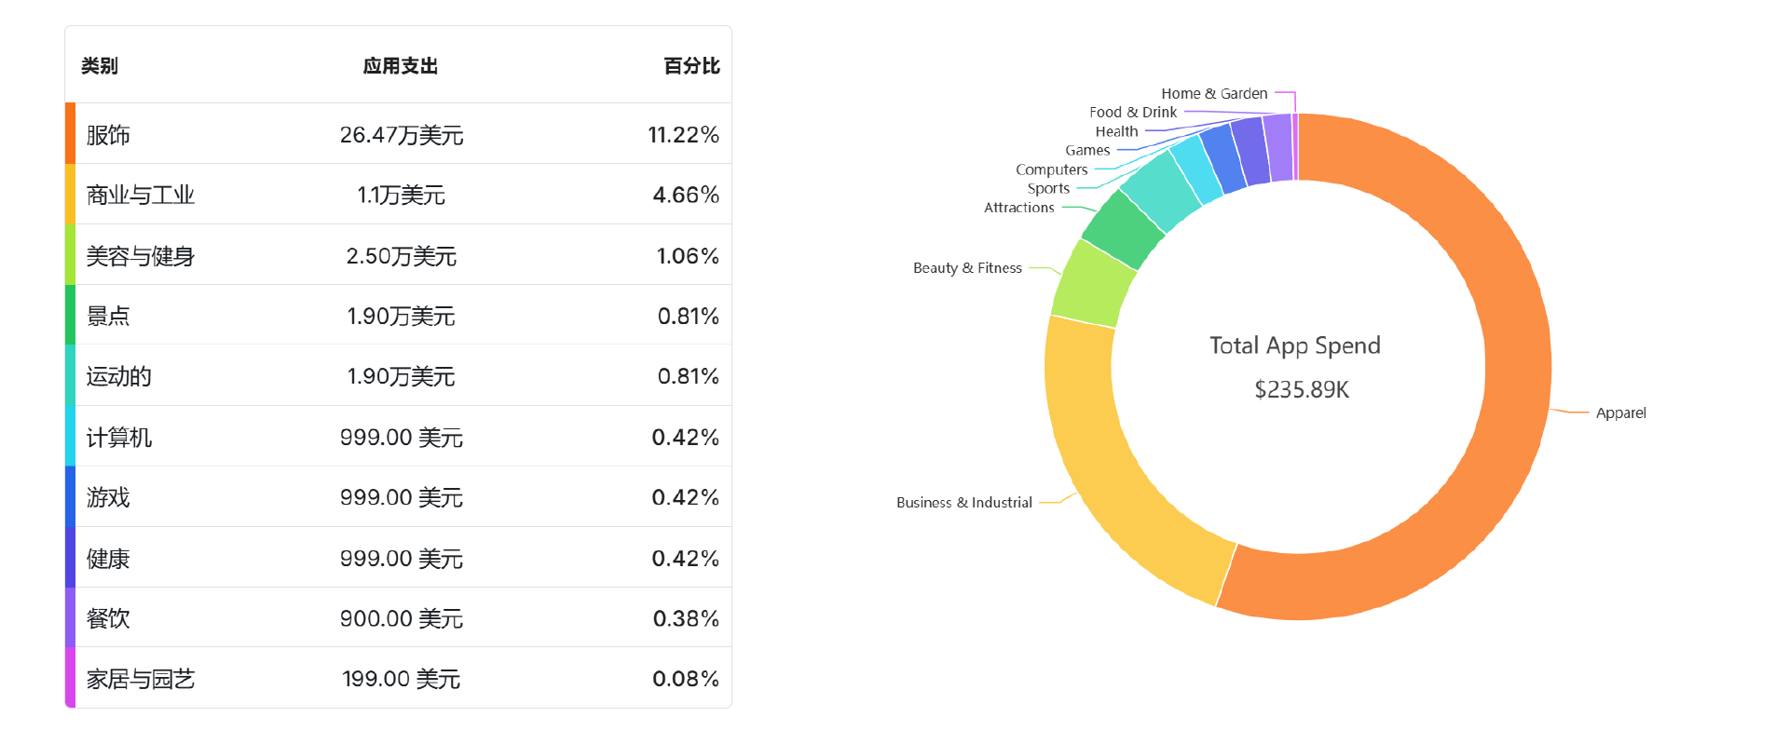
Task: Click the 百分比 column header
Action: click(691, 66)
